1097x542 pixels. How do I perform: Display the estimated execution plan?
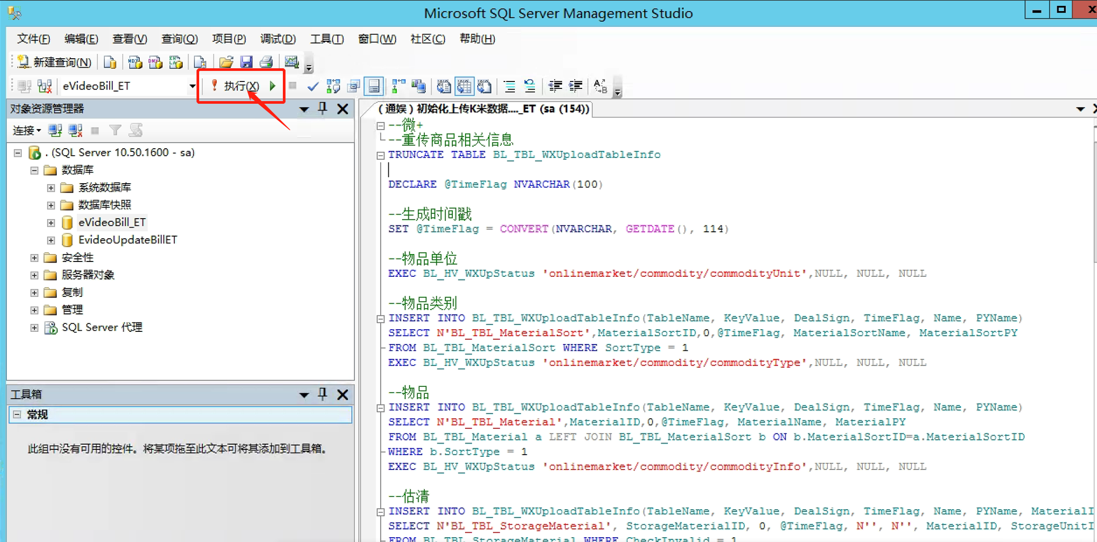pyautogui.click(x=333, y=86)
